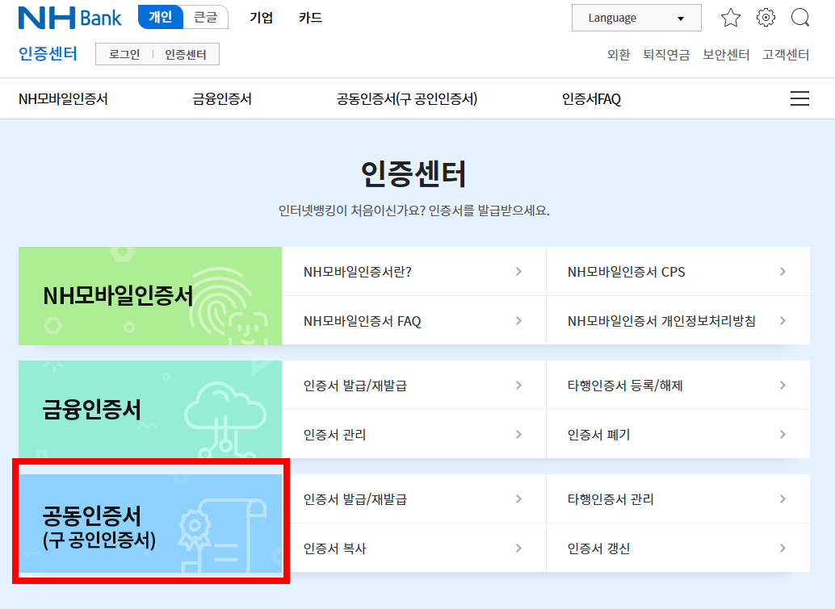
Task: Open the hamburger menu icon
Action: pos(799,98)
